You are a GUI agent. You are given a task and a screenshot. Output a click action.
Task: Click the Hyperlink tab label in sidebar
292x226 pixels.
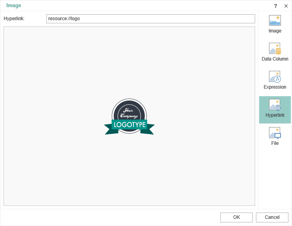275,115
